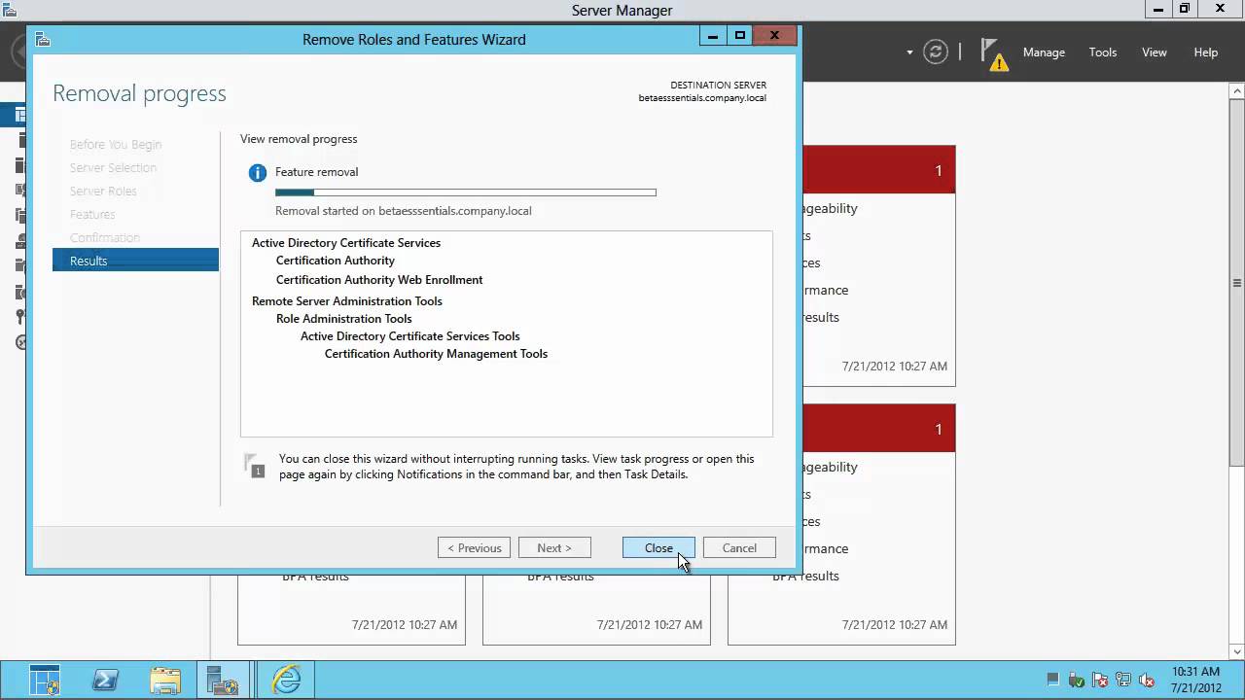Open the Tools menu in Server Manager
Viewport: 1245px width, 700px height.
click(1103, 52)
